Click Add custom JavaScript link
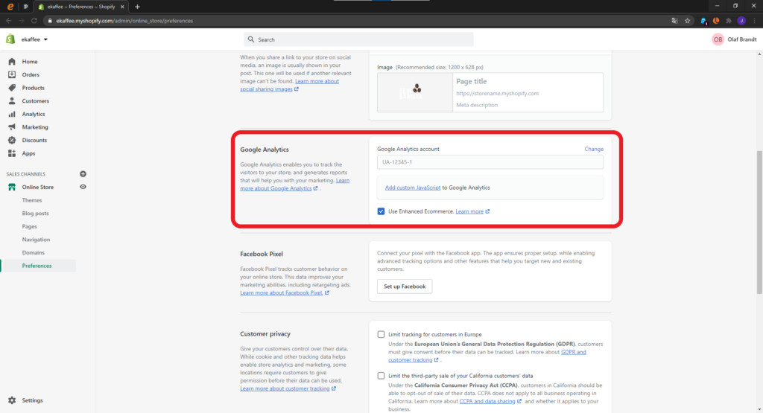 pyautogui.click(x=413, y=188)
